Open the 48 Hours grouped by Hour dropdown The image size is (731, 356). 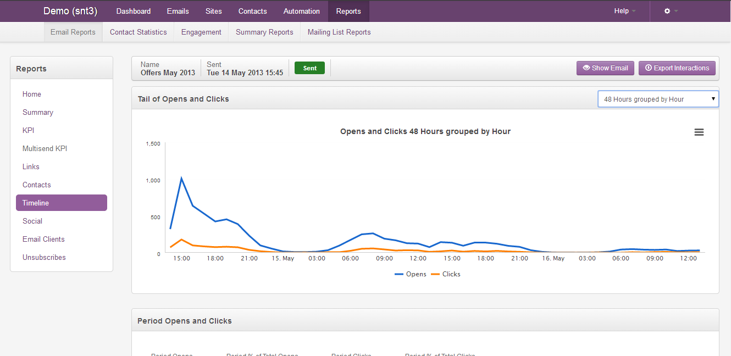tap(657, 99)
